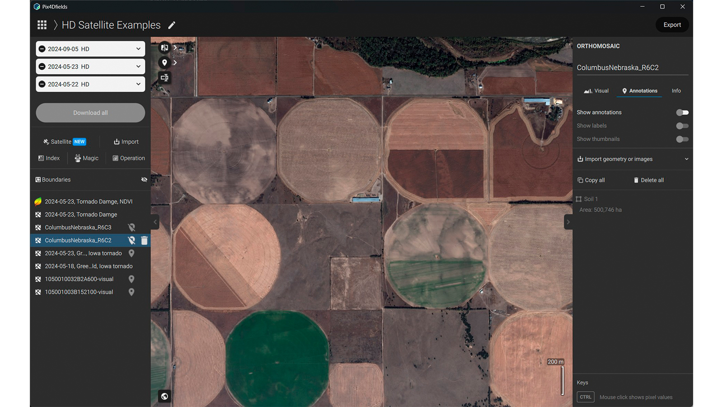
Task: Switch to the Annotations tab
Action: tap(639, 91)
